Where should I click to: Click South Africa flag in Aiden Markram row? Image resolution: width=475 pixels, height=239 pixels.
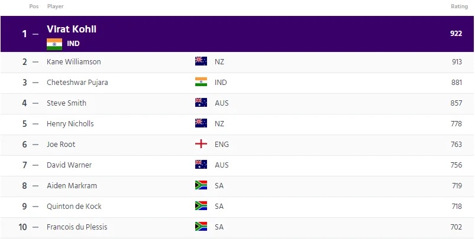(x=201, y=185)
